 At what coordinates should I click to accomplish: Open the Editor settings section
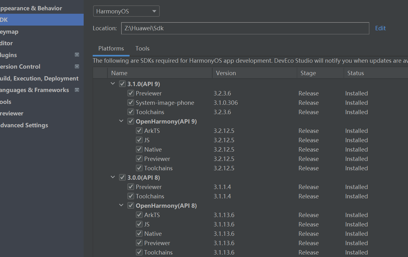(6, 43)
